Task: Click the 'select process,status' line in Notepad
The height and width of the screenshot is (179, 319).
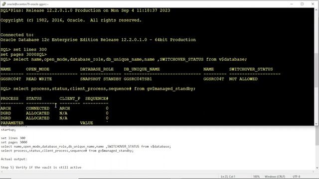Action: (67, 151)
